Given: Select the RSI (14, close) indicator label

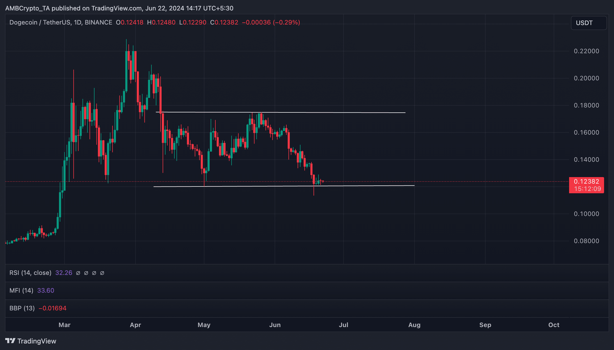Looking at the screenshot, I should click(31, 273).
